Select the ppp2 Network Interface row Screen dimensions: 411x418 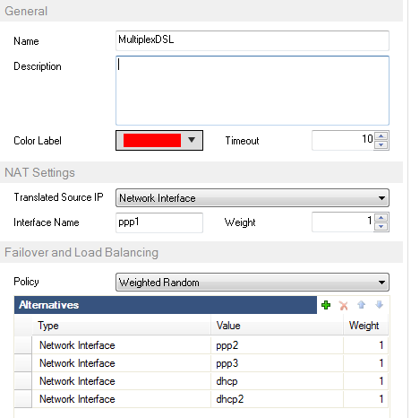point(201,345)
